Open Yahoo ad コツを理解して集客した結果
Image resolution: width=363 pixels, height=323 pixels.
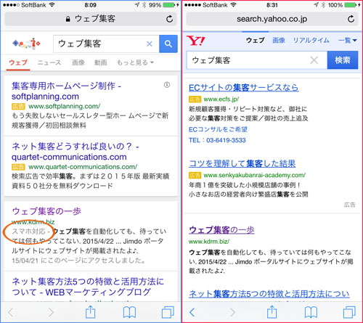click(x=242, y=163)
